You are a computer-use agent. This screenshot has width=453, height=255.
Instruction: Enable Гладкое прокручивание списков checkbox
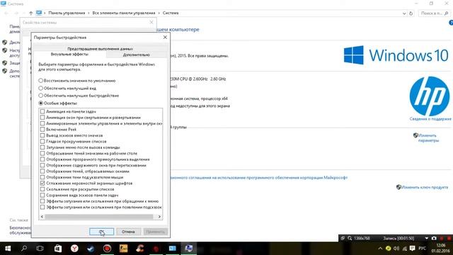[42, 142]
